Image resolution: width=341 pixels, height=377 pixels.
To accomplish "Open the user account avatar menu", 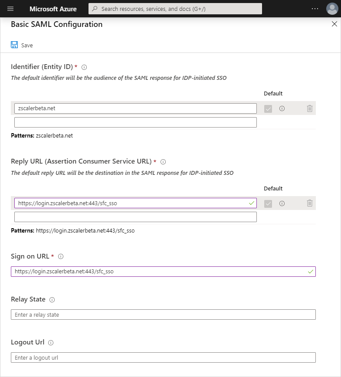I will pyautogui.click(x=332, y=9).
